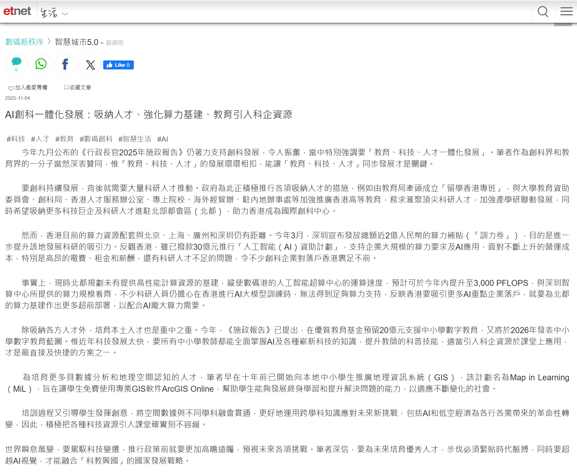Open the 智慧城市5.0 column link

click(76, 42)
